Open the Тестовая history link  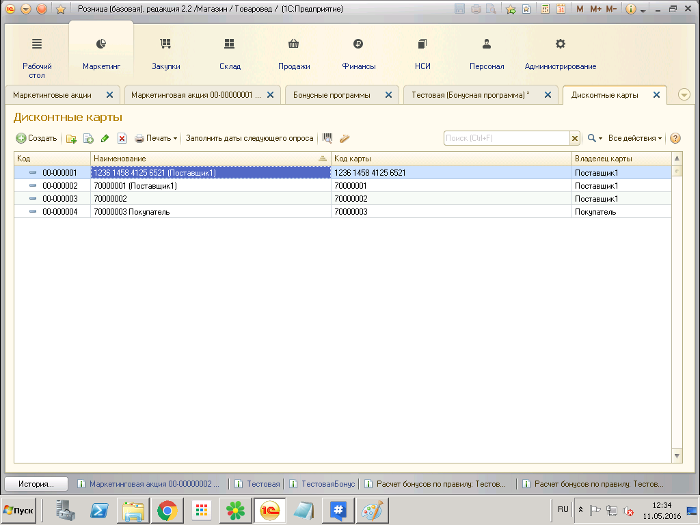tap(263, 484)
